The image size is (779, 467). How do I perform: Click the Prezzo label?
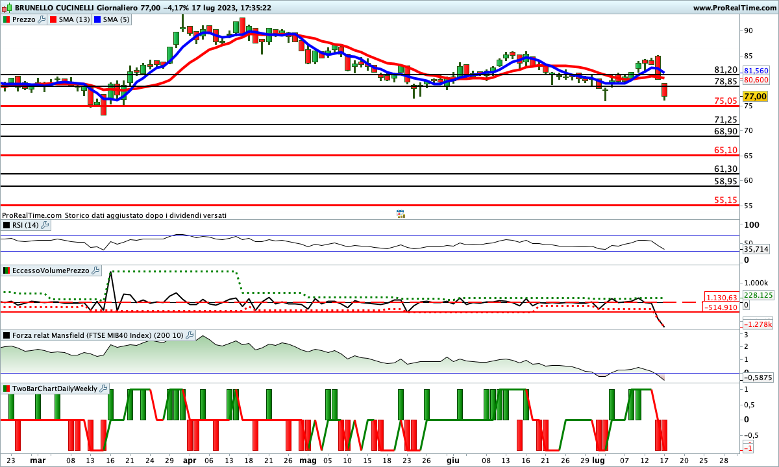(24, 19)
